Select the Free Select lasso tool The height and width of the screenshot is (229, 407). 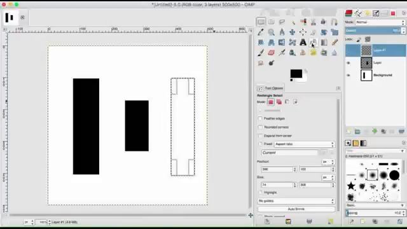(x=282, y=22)
